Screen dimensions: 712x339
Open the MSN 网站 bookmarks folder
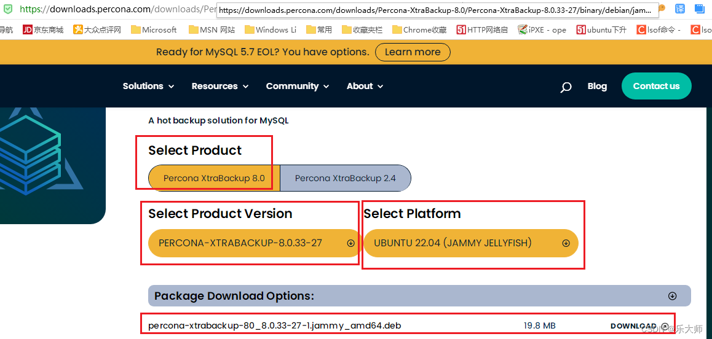pos(212,30)
